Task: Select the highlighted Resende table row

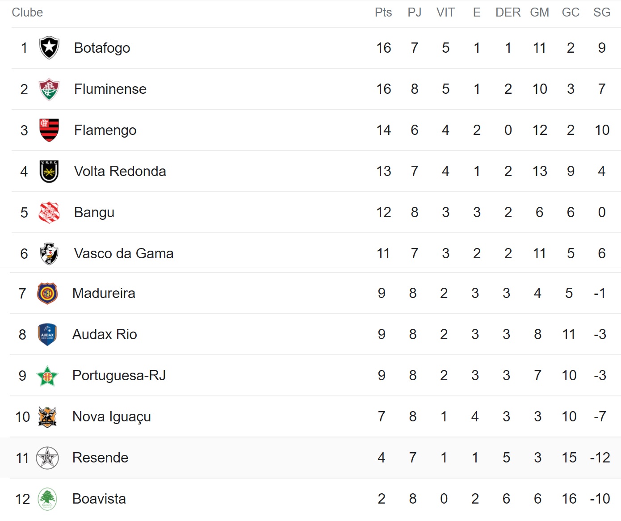Action: (310, 458)
